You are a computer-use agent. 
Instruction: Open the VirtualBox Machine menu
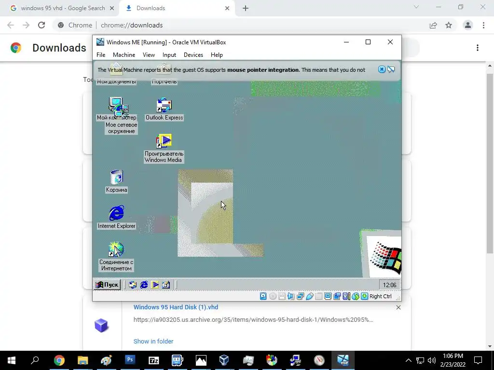coord(124,55)
